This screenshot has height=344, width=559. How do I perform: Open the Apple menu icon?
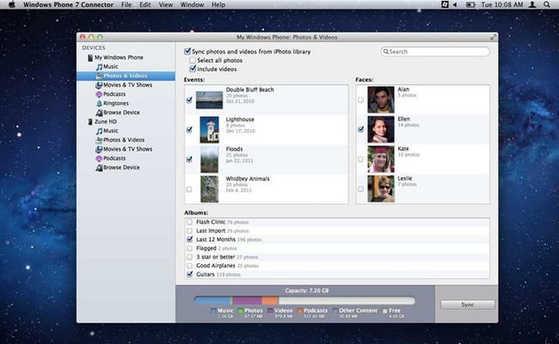click(12, 4)
